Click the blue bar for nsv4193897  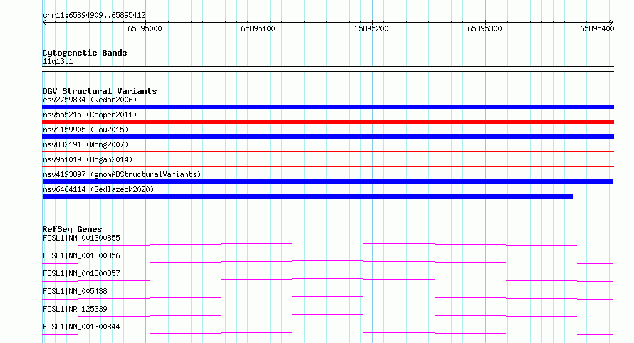328,181
